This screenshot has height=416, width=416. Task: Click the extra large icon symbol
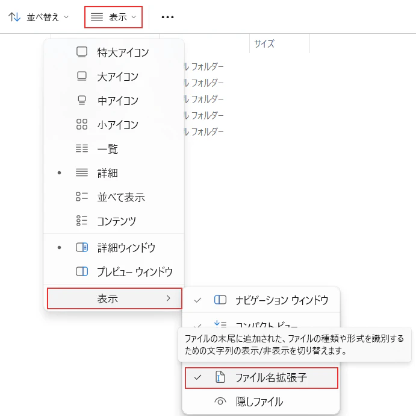coord(82,52)
